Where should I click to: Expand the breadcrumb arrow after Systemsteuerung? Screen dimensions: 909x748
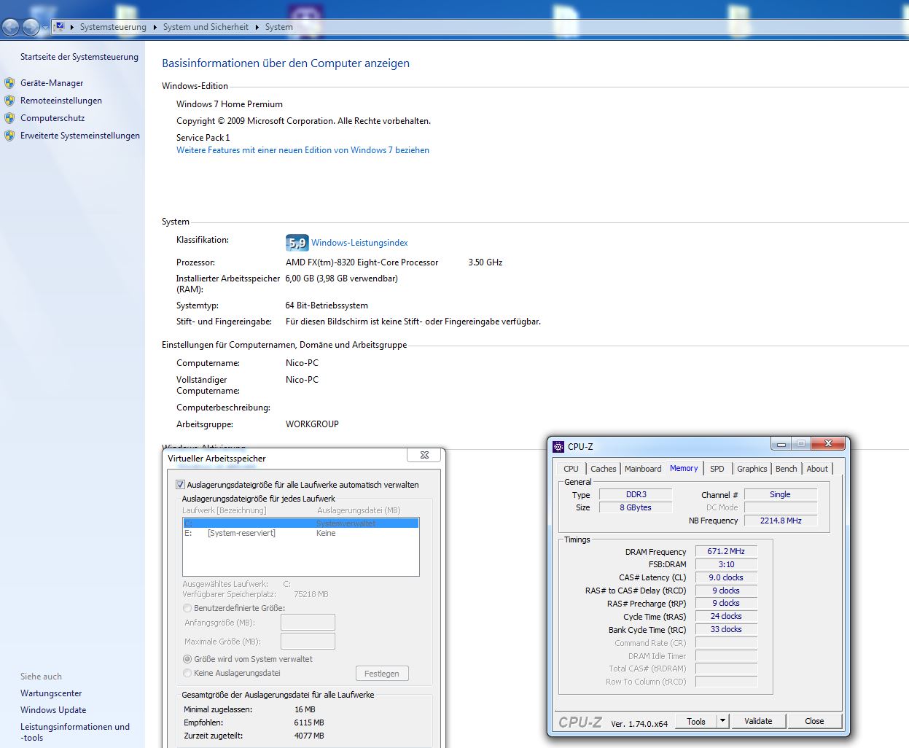155,27
